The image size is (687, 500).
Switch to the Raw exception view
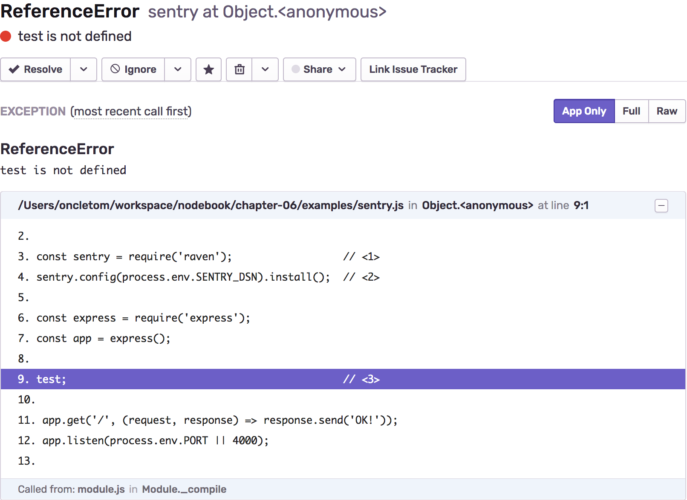(x=667, y=111)
